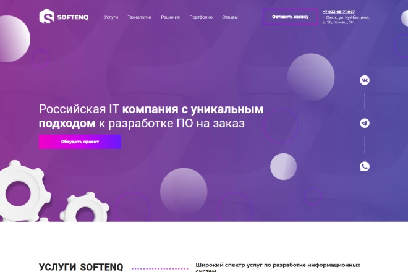Screen dimensions: 408x272
Task: Click the Омск, ул. Куйбышева address text
Action: 346,21
